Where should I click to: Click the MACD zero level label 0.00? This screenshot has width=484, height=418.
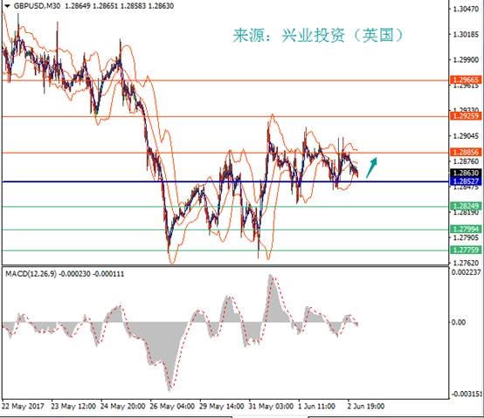pos(459,322)
